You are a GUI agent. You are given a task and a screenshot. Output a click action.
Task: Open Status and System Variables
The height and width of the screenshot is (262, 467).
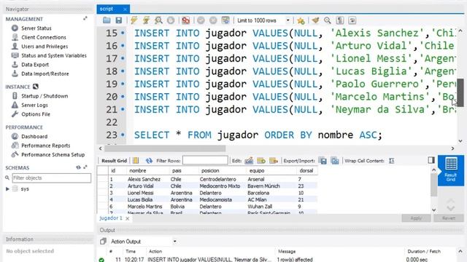click(53, 55)
